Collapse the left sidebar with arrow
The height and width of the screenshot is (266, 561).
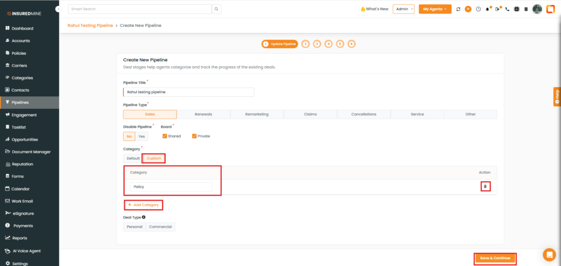tap(58, 10)
